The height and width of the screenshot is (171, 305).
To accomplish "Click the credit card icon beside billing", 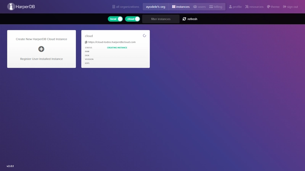I will pos(211,7).
